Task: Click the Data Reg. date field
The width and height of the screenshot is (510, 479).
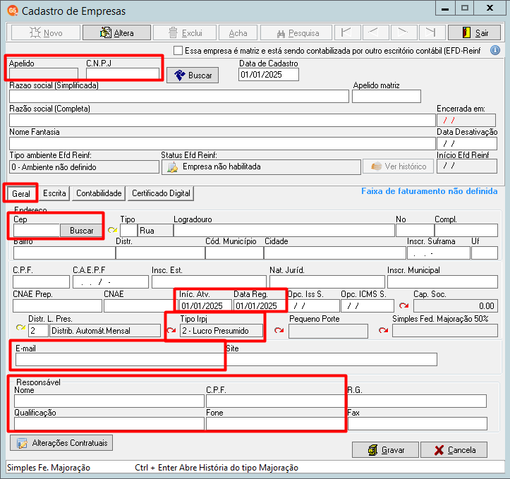Action: [x=259, y=305]
